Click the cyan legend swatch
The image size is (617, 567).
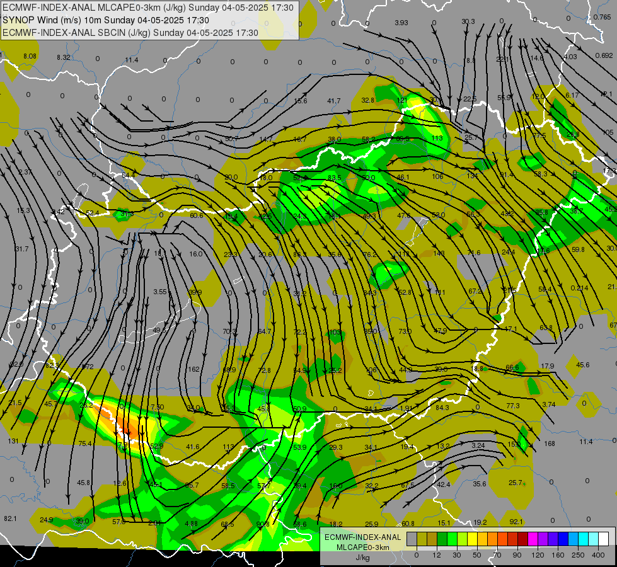(583, 539)
